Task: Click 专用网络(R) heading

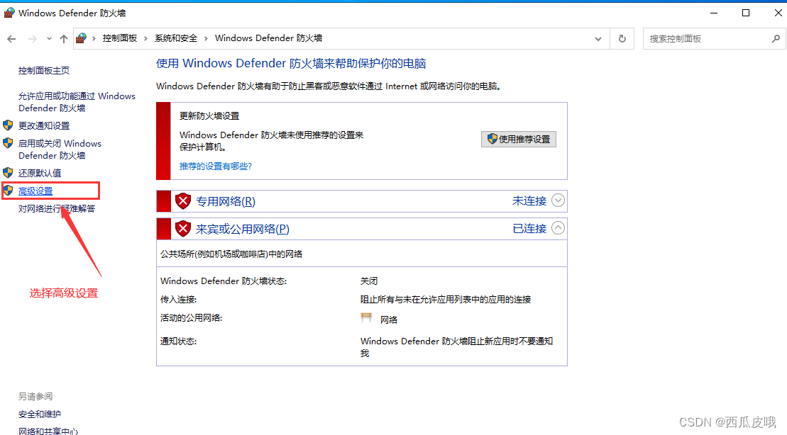Action: (226, 201)
